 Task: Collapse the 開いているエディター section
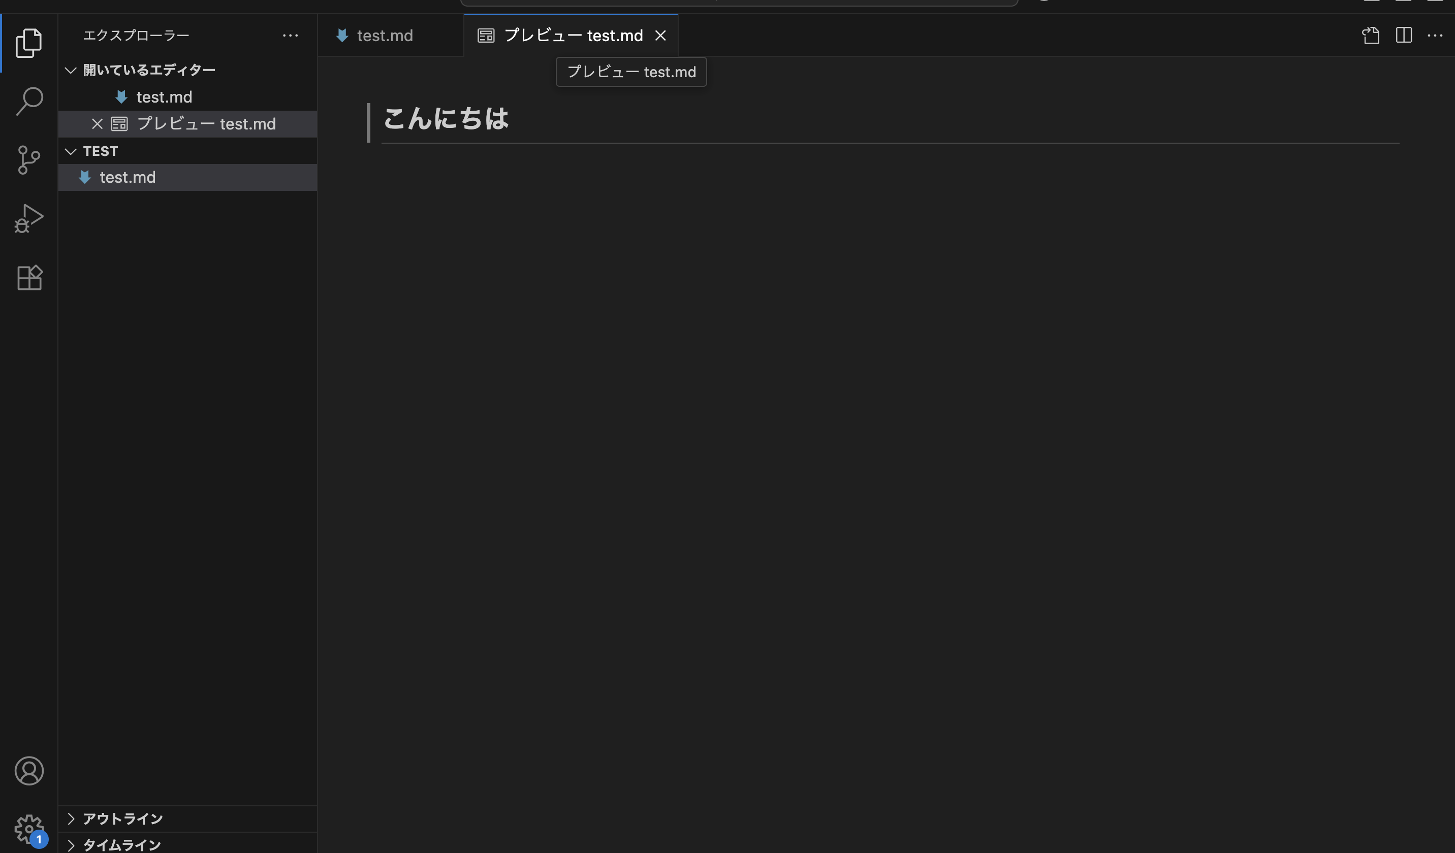coord(71,69)
